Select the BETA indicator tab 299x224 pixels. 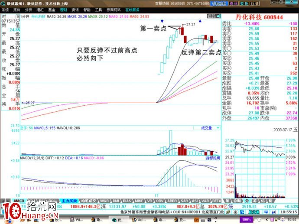click(x=217, y=201)
